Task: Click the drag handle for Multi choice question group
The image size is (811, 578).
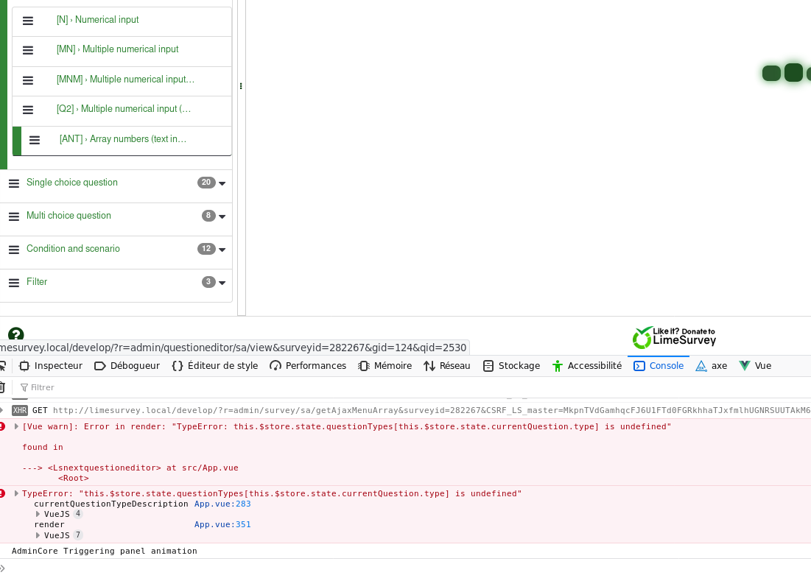Action: tap(13, 216)
